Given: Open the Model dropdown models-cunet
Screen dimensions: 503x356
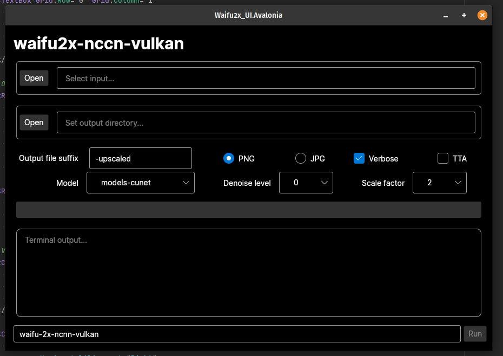Looking at the screenshot, I should [141, 183].
